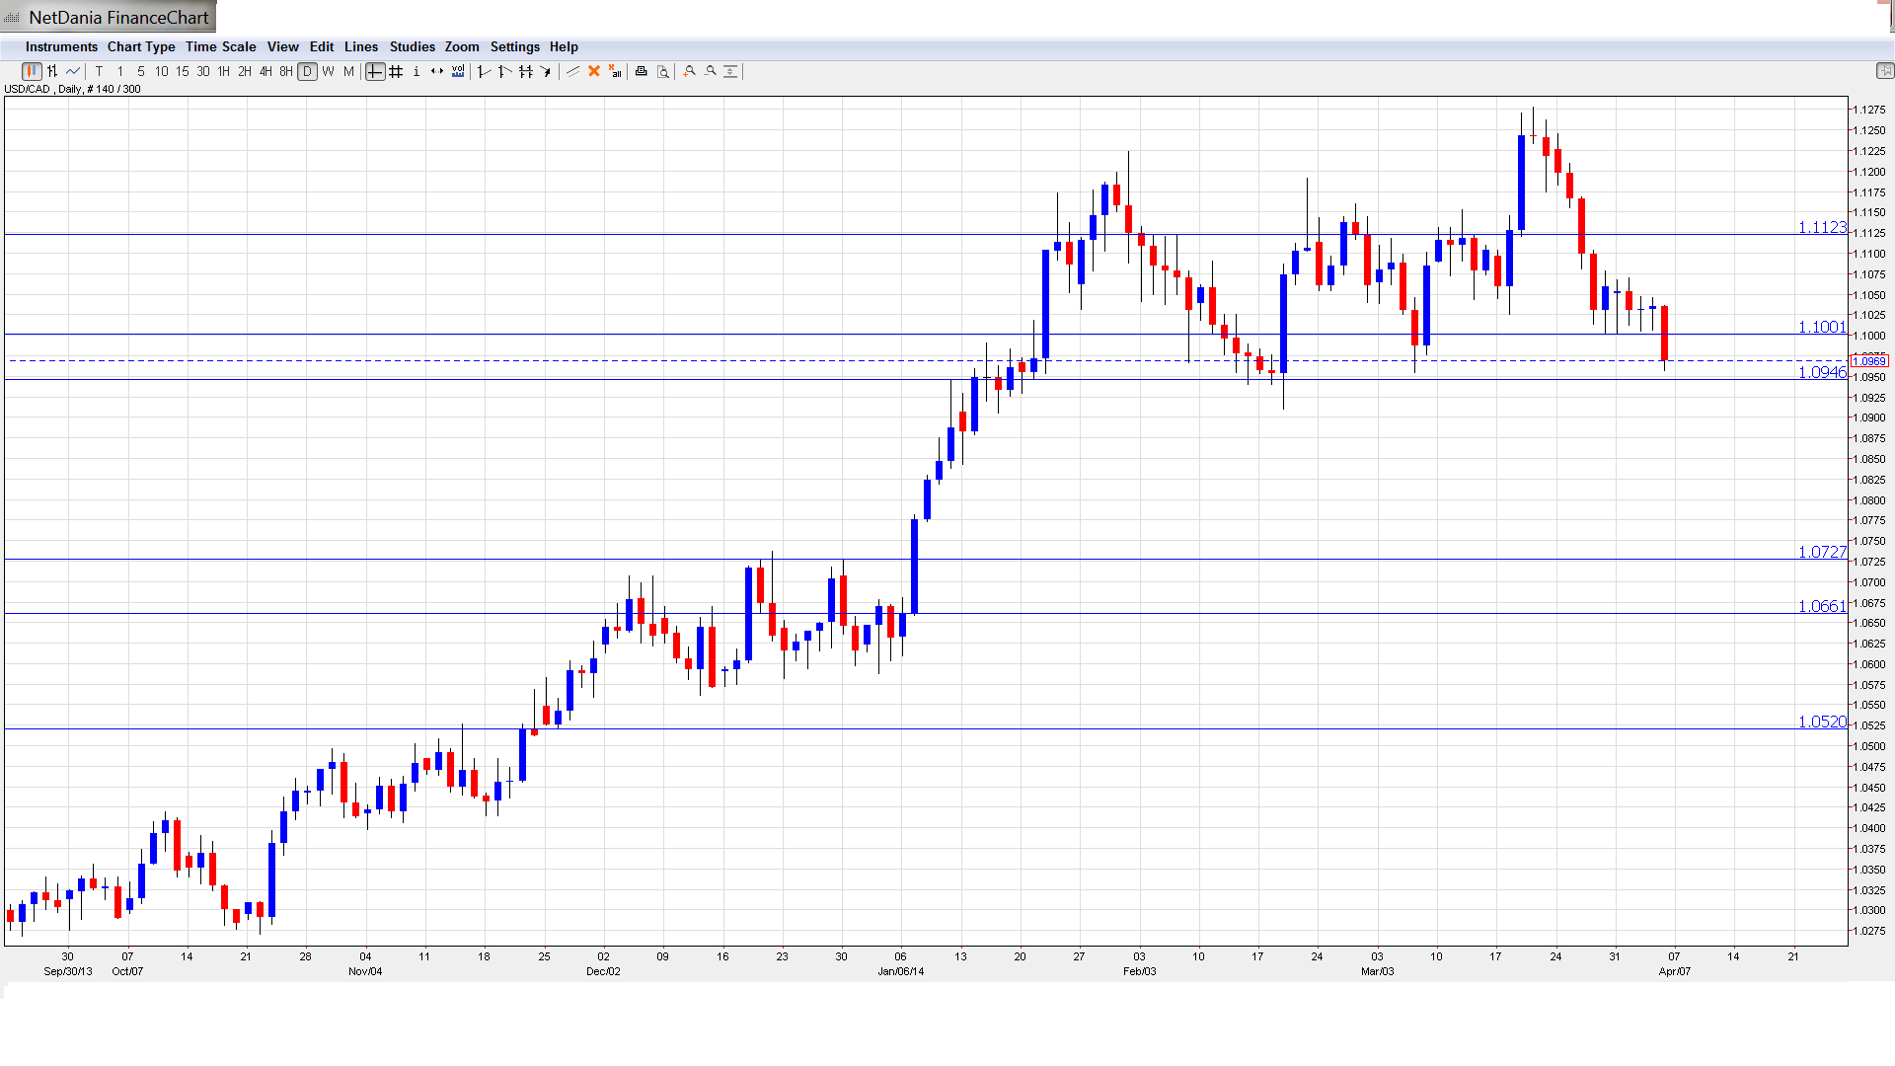Print the chart using printer icon
Viewport: 1895px width, 1066px height.
(642, 71)
